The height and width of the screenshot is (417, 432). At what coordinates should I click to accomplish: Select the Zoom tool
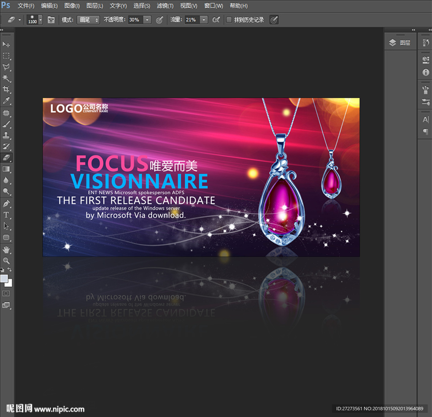point(6,261)
